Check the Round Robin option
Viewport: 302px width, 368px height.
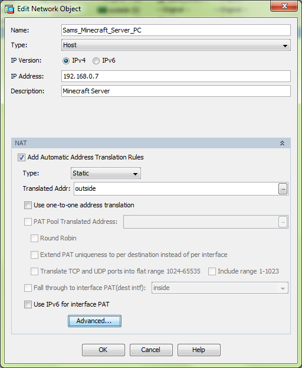(x=34, y=239)
